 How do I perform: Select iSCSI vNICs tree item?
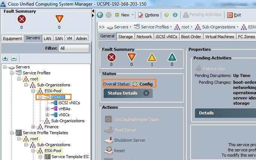[69, 103]
